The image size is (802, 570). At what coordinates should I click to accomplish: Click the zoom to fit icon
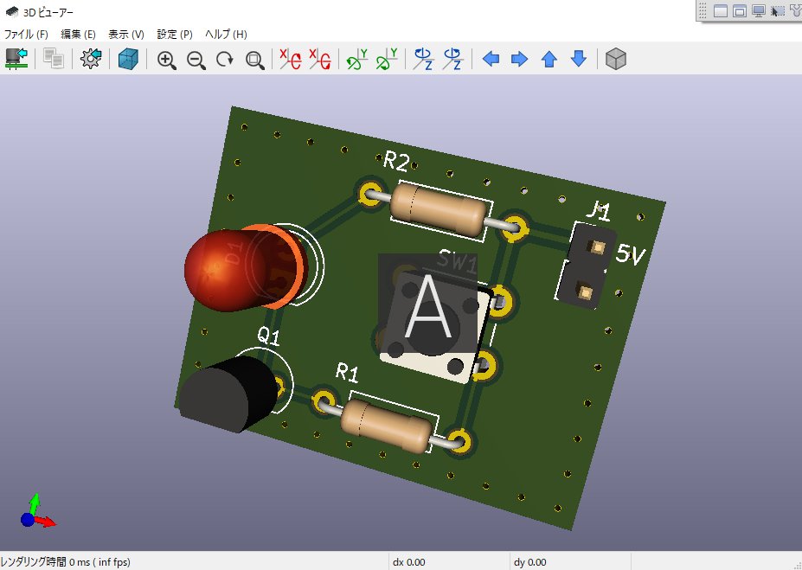255,59
